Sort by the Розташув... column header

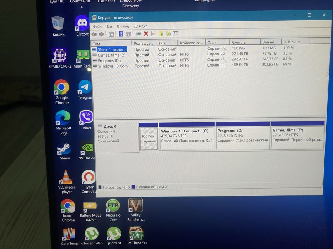pos(144,43)
